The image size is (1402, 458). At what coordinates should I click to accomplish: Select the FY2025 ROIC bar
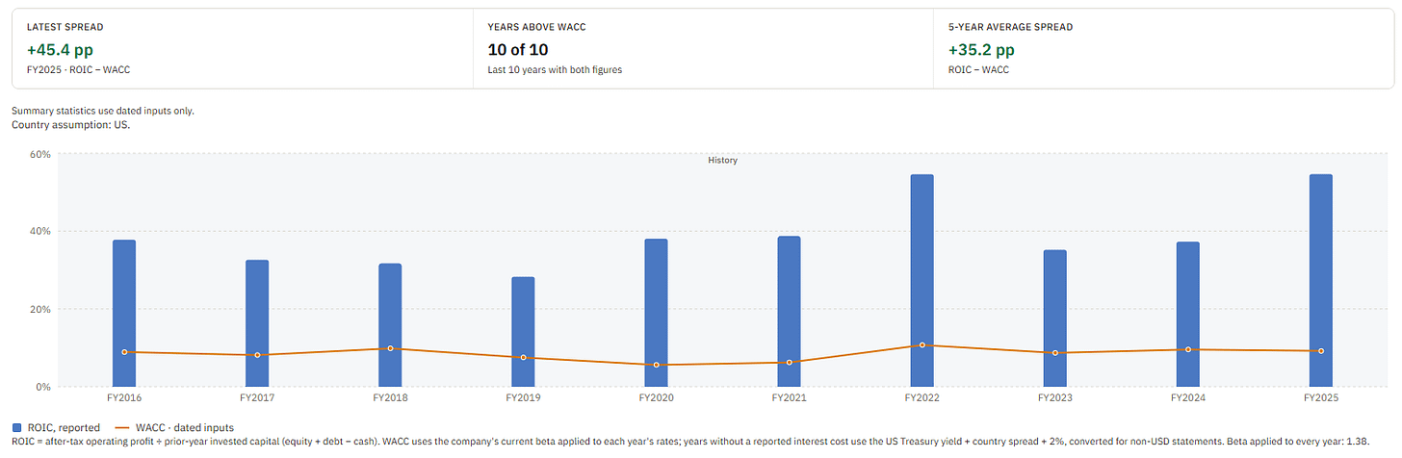pyautogui.click(x=1320, y=281)
